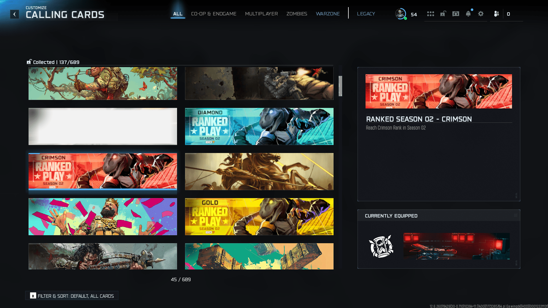Screen dimensions: 548x308
Task: Switch to the Co-op & Endgame tab
Action: coord(214,14)
